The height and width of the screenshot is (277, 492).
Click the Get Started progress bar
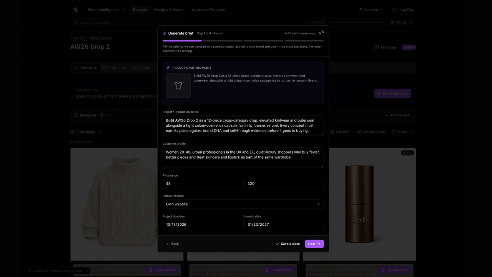pyautogui.click(x=358, y=23)
